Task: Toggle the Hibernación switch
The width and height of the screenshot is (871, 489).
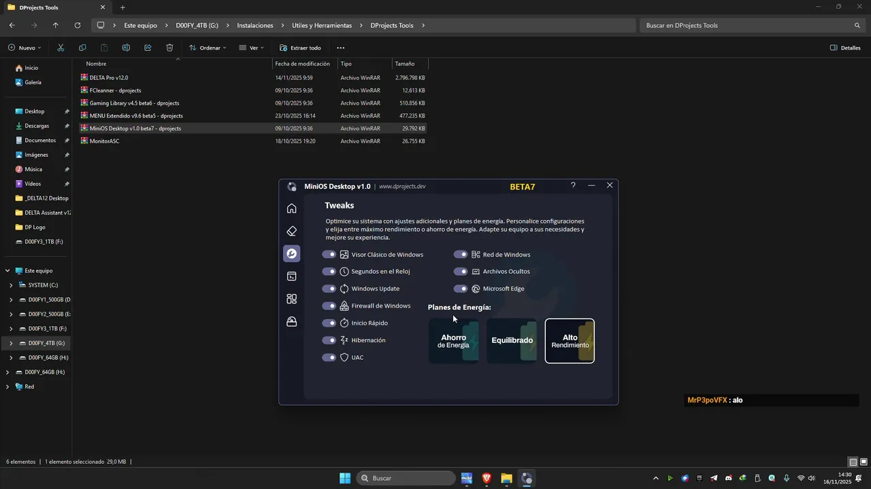Action: coord(329,340)
